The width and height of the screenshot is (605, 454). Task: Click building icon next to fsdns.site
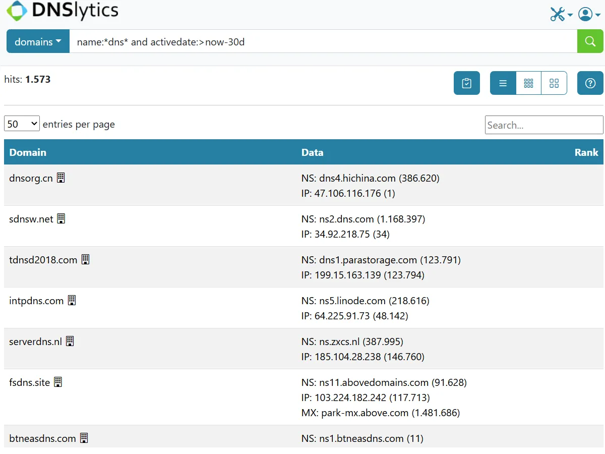pyautogui.click(x=58, y=382)
